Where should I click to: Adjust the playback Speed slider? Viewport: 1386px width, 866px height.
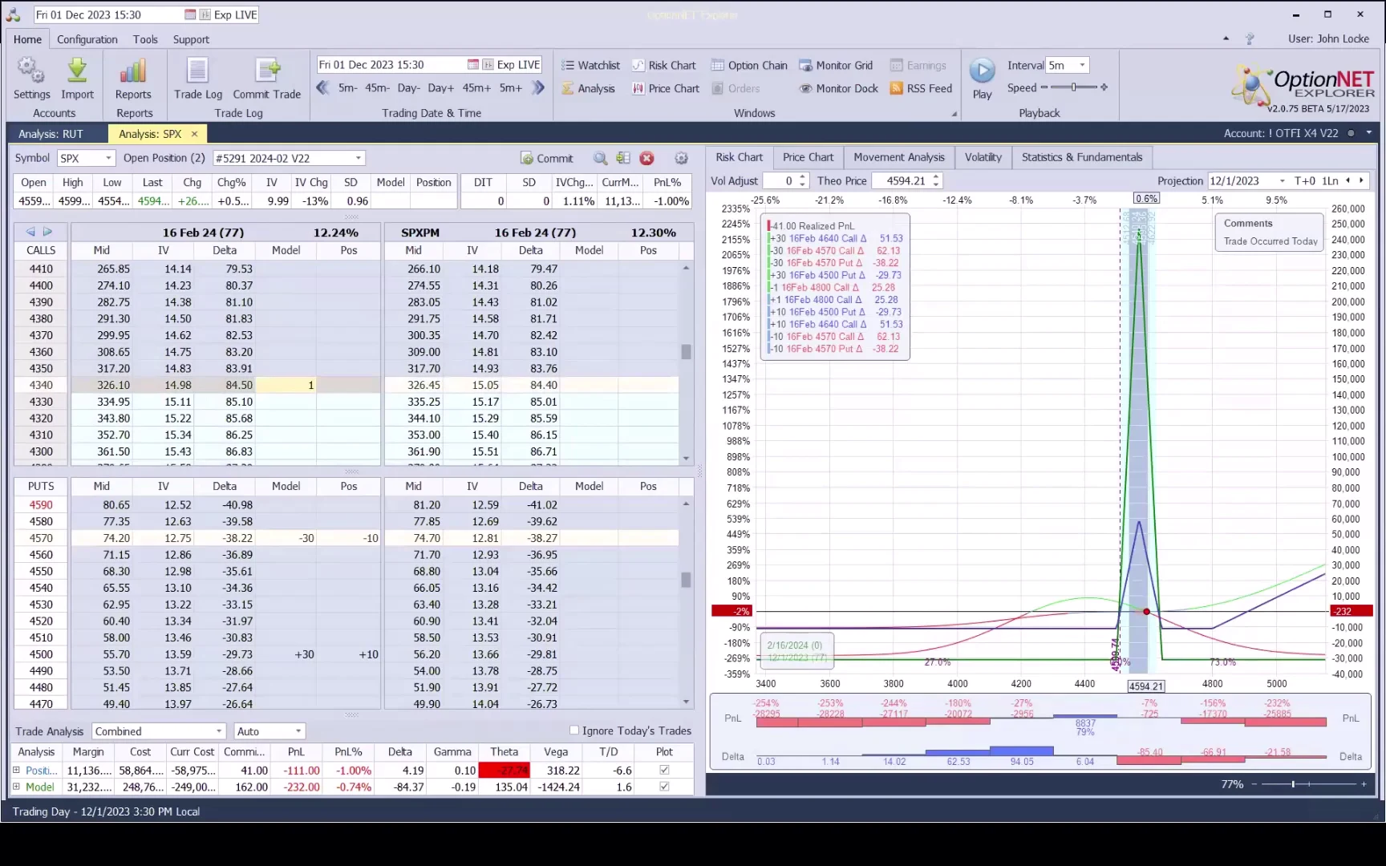coord(1074,87)
